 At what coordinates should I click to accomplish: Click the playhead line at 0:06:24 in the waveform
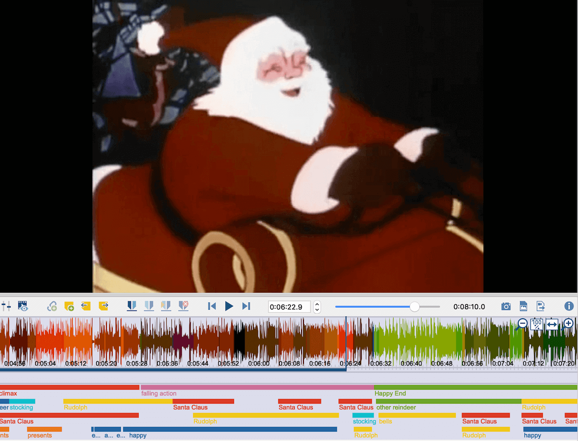point(346,343)
